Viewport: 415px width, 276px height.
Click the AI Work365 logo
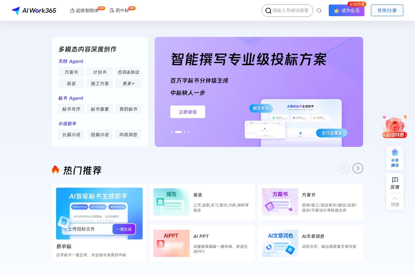(34, 10)
